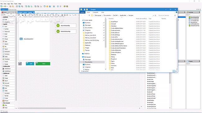
Task: Pick the Image control tool
Action: point(8,78)
